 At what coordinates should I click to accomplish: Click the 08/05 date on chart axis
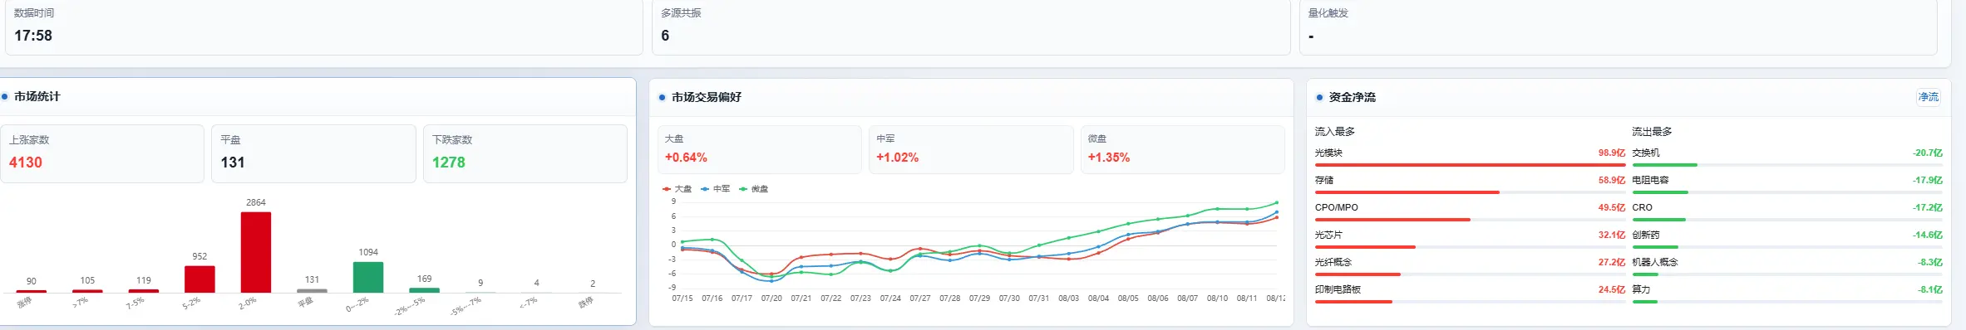click(x=1128, y=298)
